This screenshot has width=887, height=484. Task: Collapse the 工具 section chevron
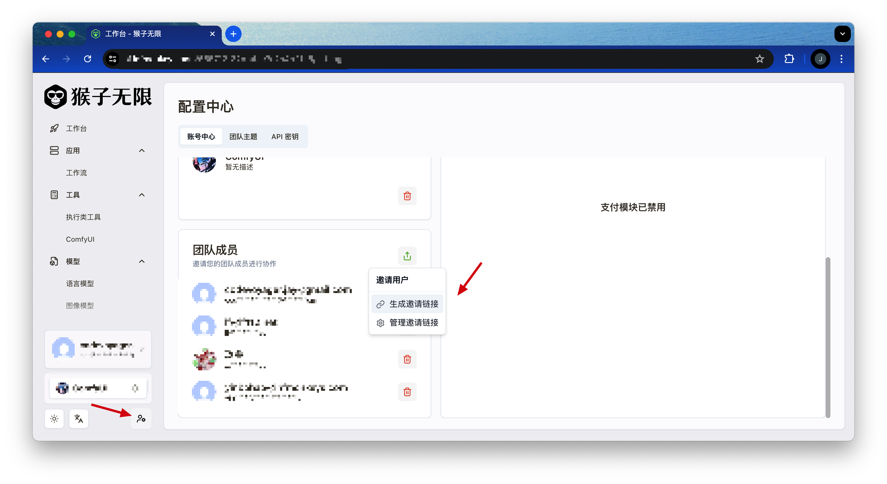coord(142,195)
